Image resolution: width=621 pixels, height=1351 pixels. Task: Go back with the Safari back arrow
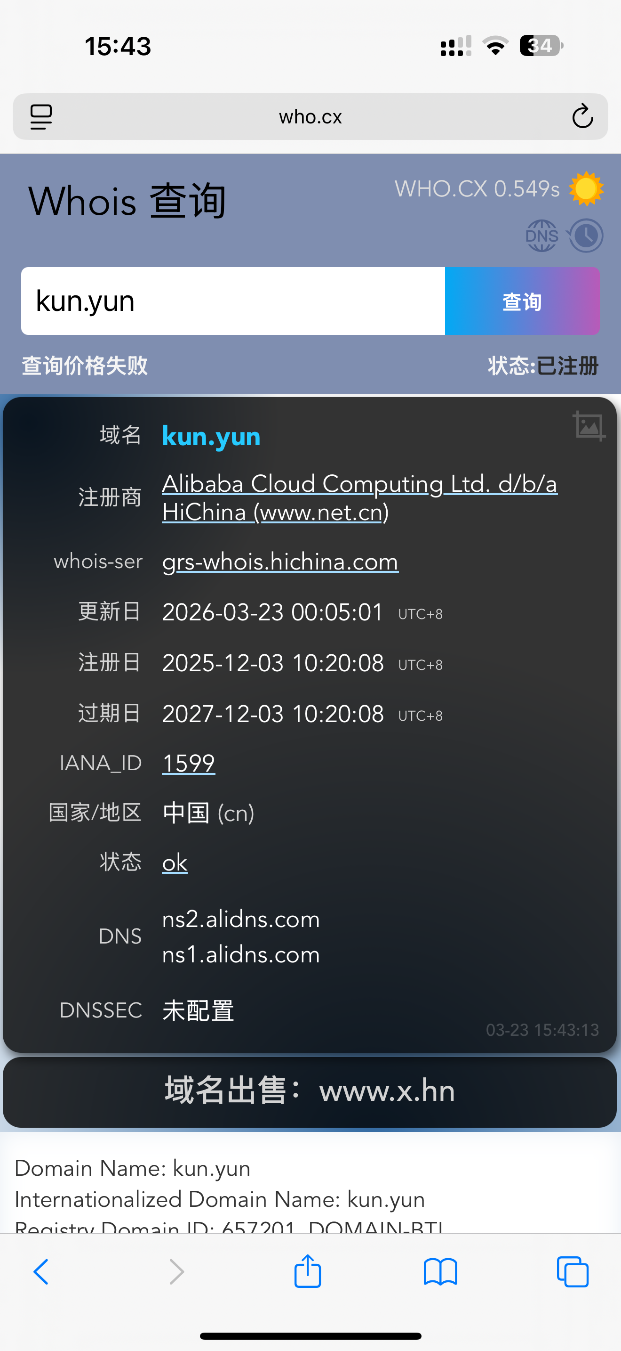coord(41,1272)
